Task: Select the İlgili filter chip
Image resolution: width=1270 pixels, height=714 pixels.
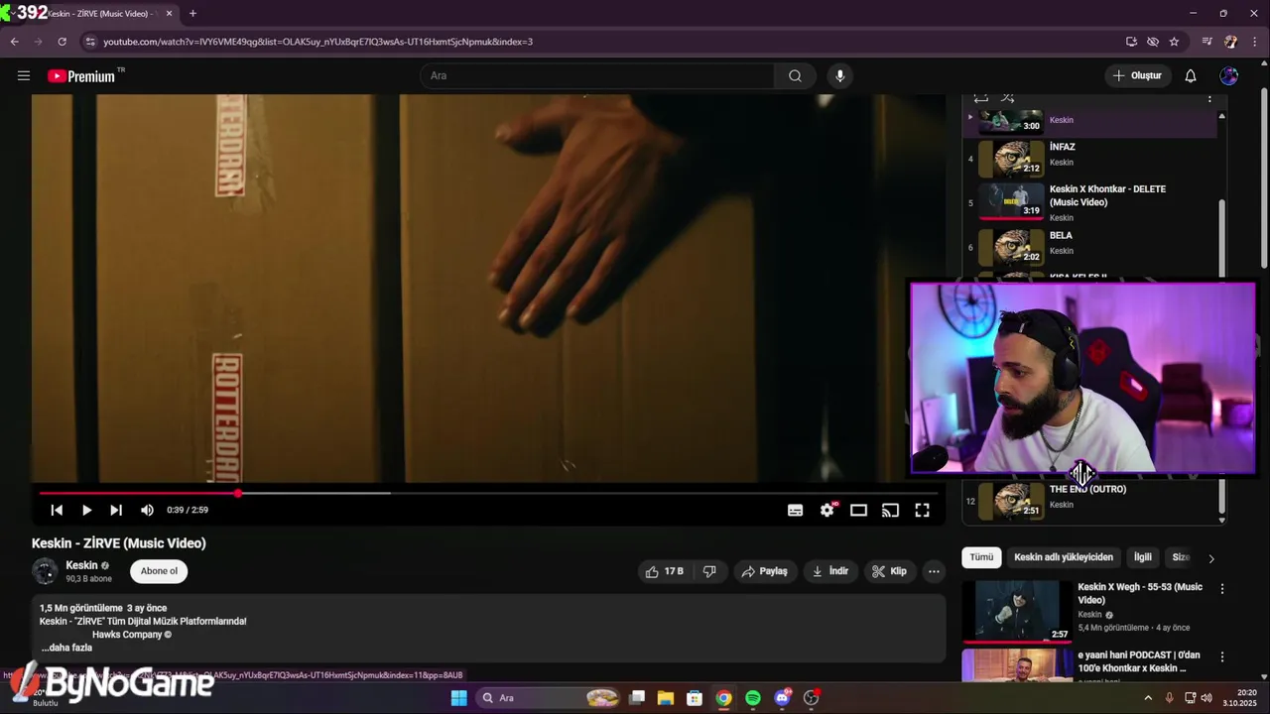Action: click(x=1143, y=557)
